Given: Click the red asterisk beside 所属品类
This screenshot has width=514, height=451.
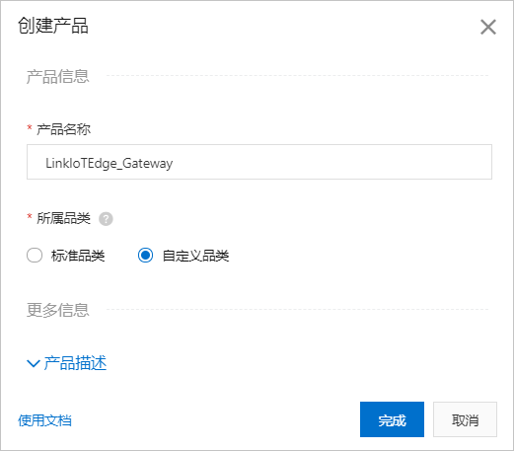Looking at the screenshot, I should tap(30, 216).
